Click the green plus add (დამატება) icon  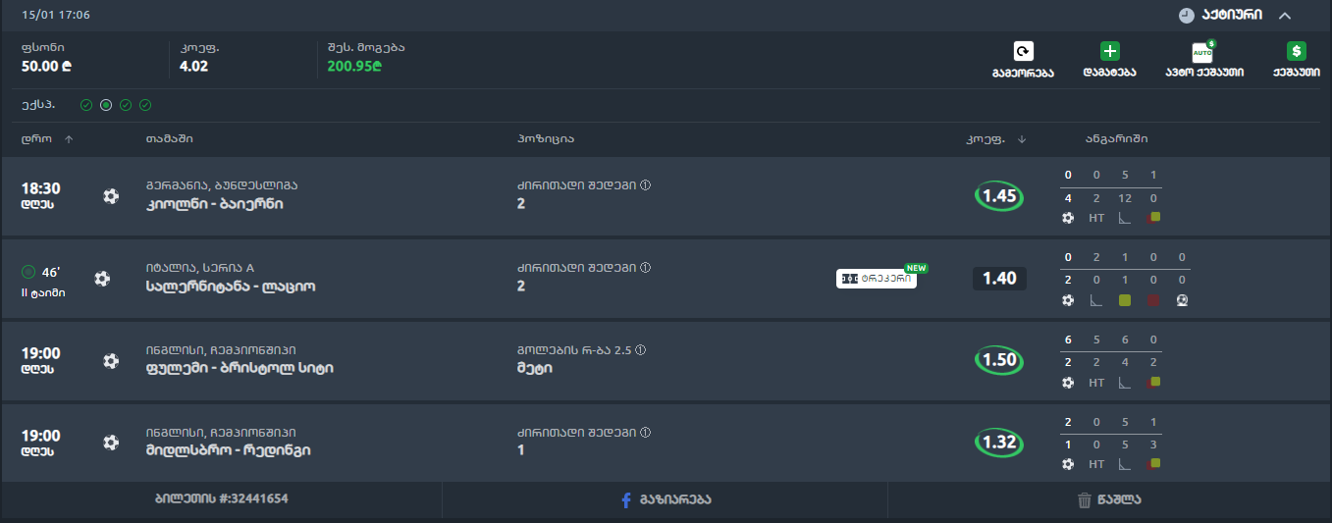click(x=1110, y=52)
